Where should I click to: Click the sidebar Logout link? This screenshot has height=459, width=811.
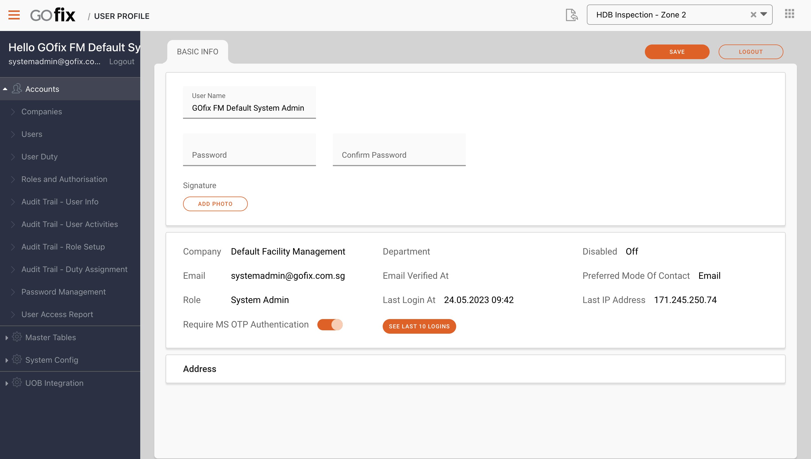click(x=122, y=61)
